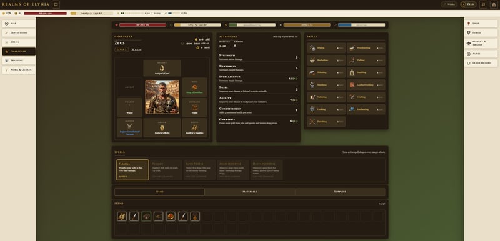Select the Hasta Minervae spell card
Viewport: 500px width, 241px height.
click(267, 170)
